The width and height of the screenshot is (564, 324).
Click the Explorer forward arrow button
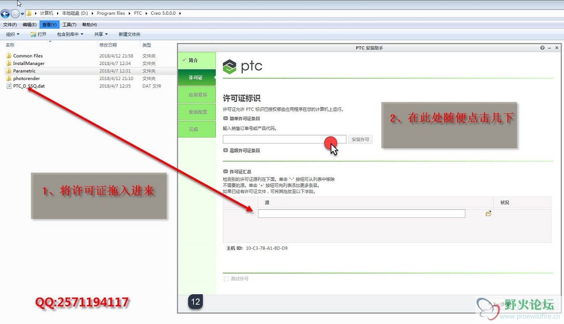(15, 13)
